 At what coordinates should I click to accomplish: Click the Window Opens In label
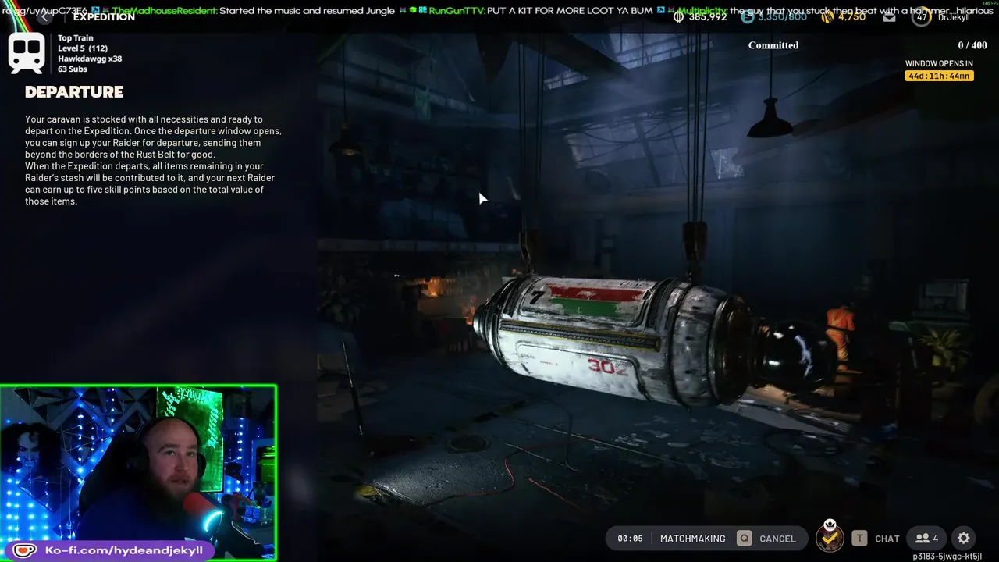pos(939,64)
